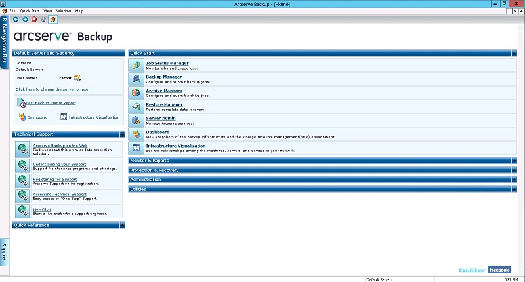Open the File menu
This screenshot has height=282, width=525.
click(x=12, y=11)
